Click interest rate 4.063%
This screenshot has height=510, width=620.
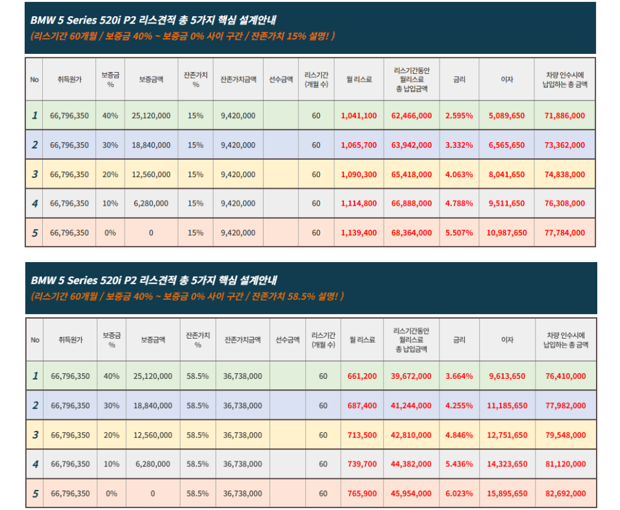point(459,174)
